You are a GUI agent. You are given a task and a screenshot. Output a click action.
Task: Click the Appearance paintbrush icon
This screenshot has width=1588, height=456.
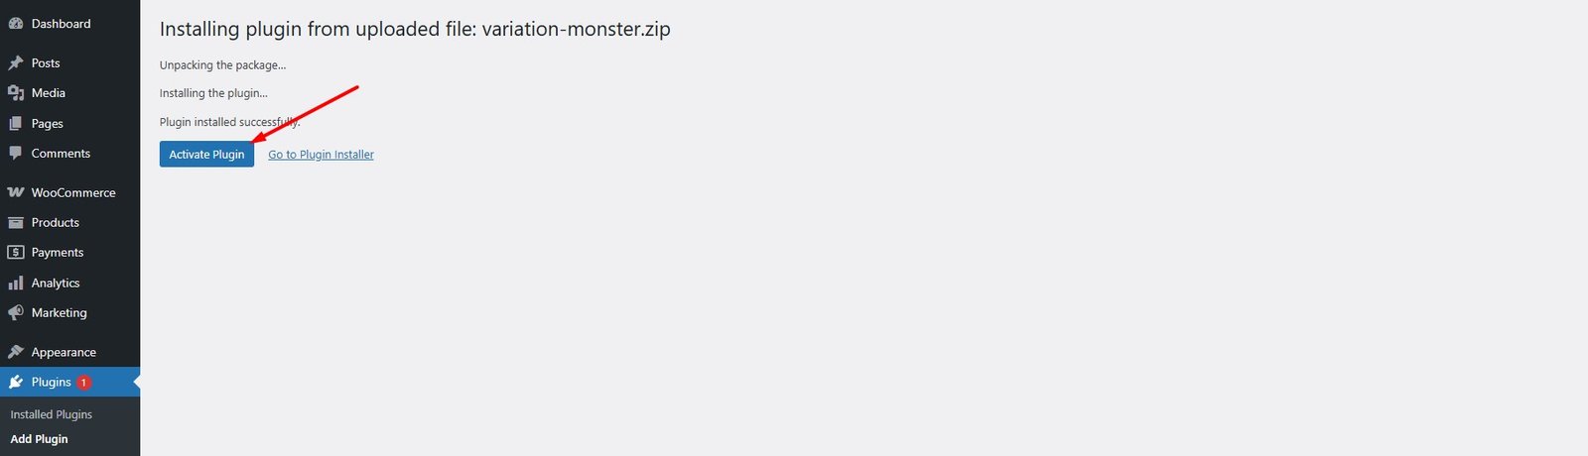16,352
